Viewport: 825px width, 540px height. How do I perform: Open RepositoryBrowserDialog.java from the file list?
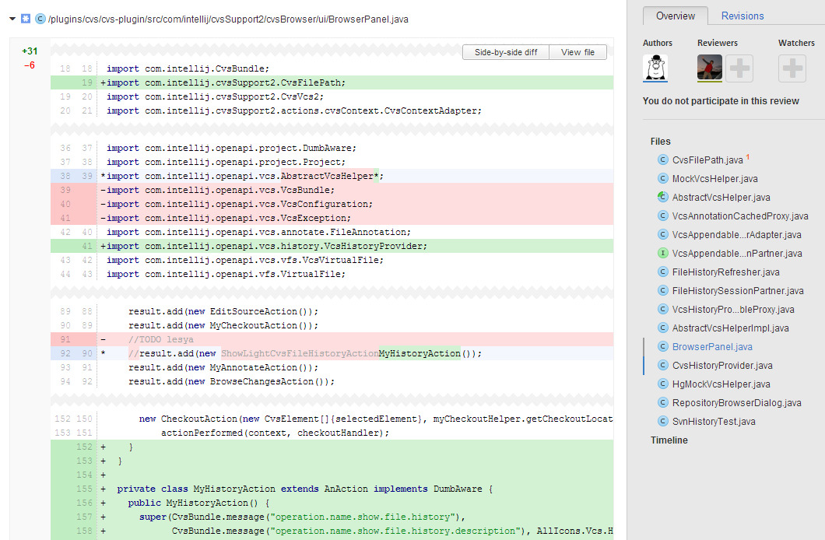coord(736,403)
